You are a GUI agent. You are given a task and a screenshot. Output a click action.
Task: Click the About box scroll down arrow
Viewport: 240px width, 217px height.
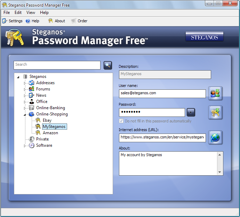click(x=219, y=172)
